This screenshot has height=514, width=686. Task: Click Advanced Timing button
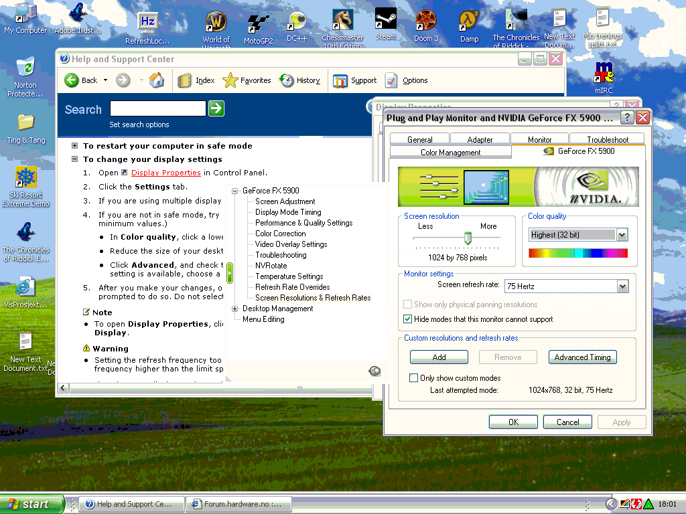(x=582, y=357)
